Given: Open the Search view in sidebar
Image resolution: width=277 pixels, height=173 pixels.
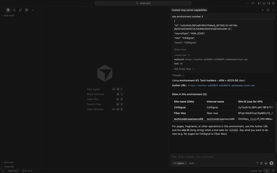Looking at the screenshot, I should tap(14, 10).
